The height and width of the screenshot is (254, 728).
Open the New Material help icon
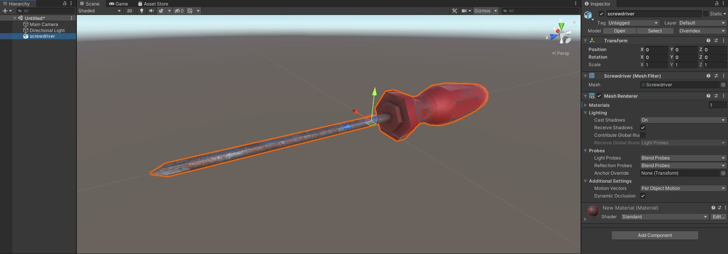click(713, 208)
